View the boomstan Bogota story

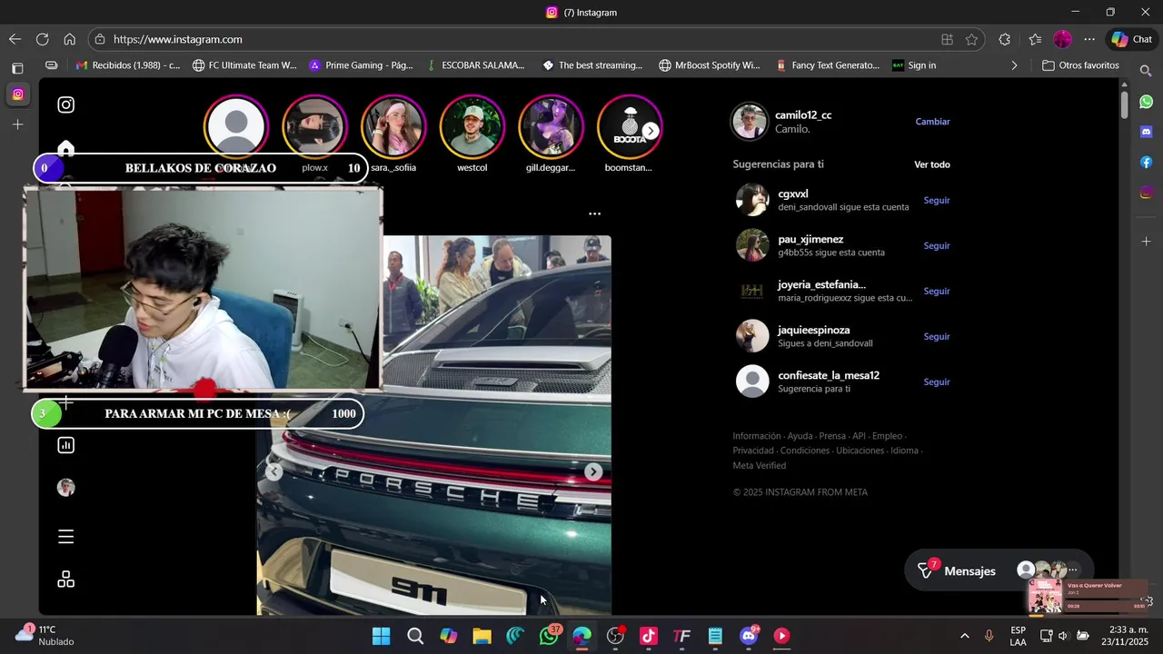point(629,126)
